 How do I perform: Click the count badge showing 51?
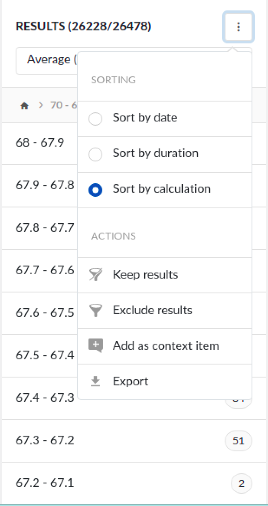pos(238,440)
